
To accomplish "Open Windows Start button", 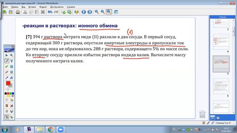I will [4, 130].
